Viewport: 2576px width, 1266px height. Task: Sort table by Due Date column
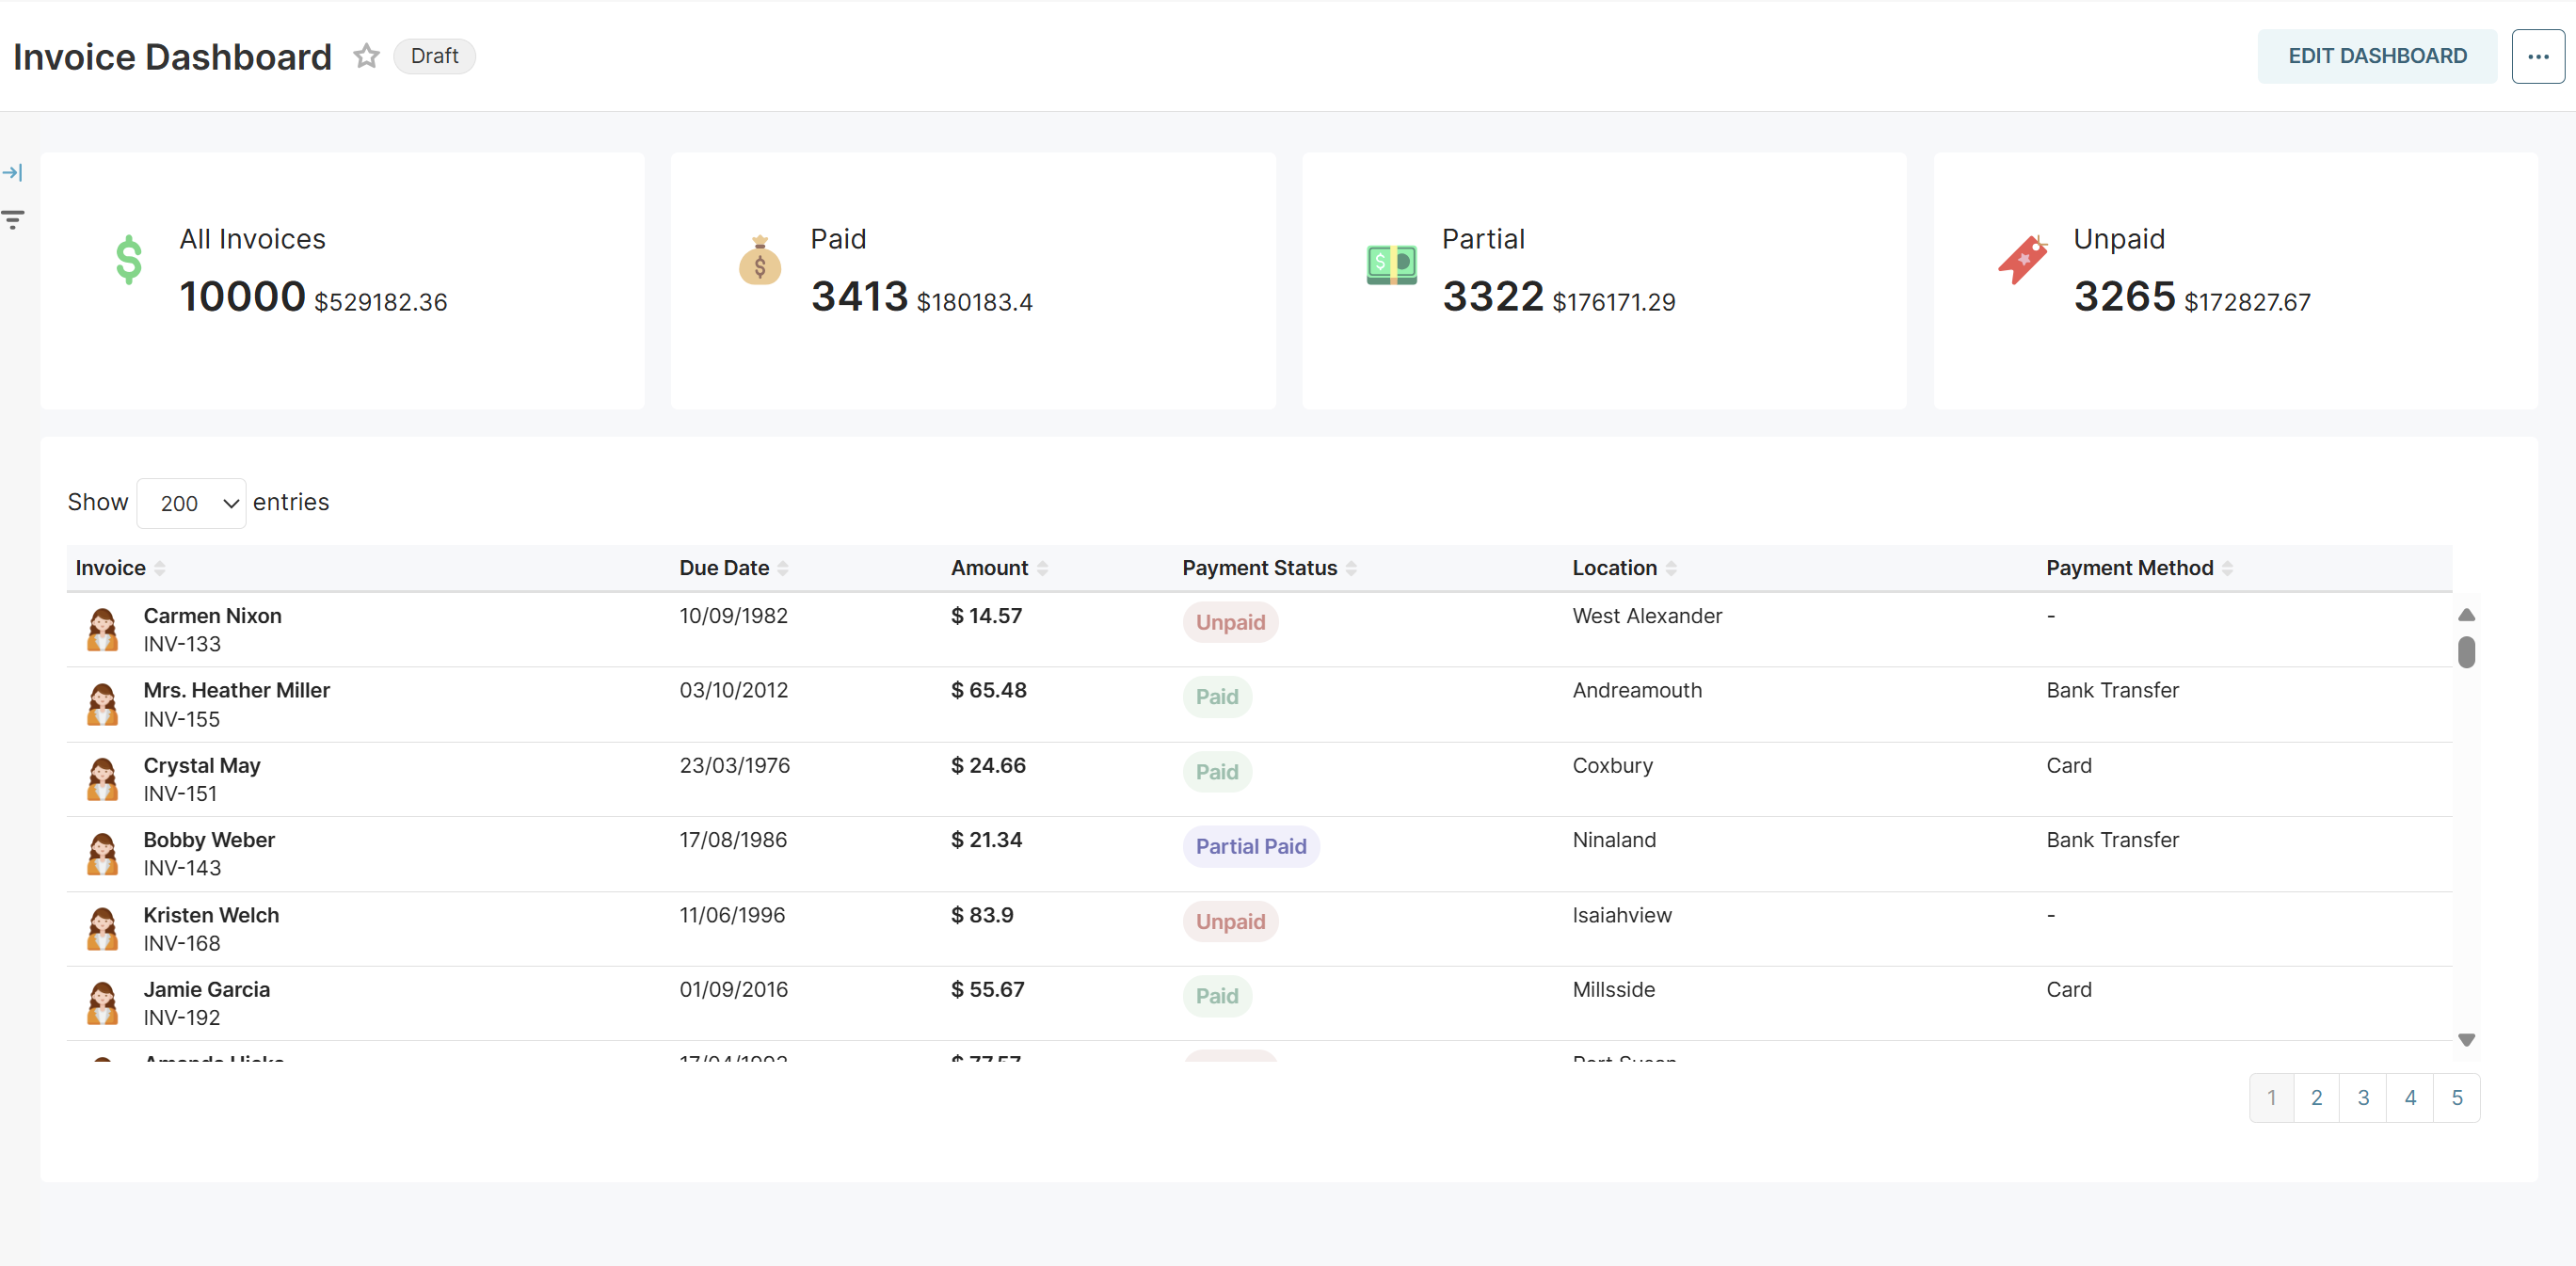pyautogui.click(x=783, y=568)
